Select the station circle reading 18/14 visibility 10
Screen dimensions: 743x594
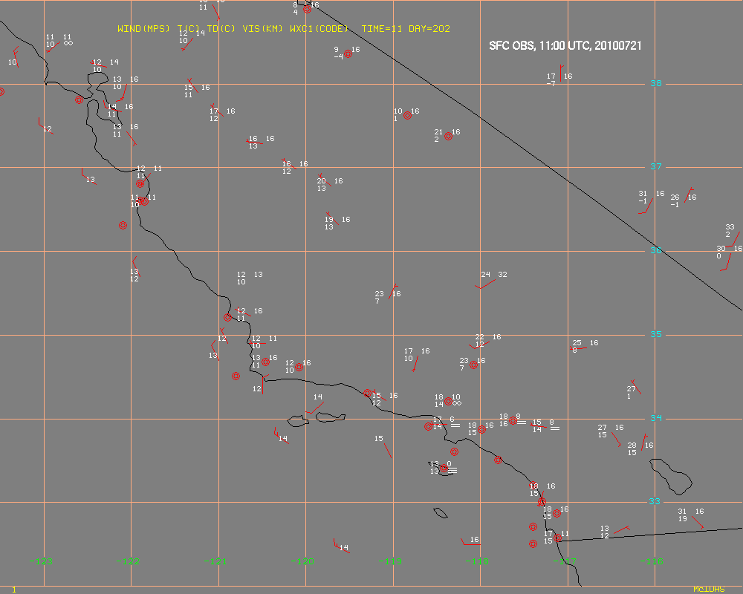tap(448, 401)
